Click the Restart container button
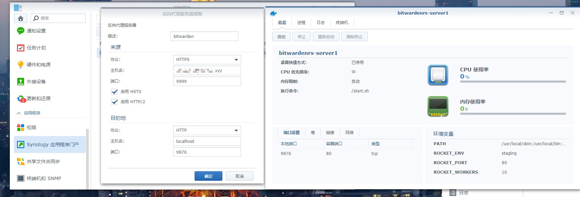This screenshot has height=197, width=580. [326, 37]
